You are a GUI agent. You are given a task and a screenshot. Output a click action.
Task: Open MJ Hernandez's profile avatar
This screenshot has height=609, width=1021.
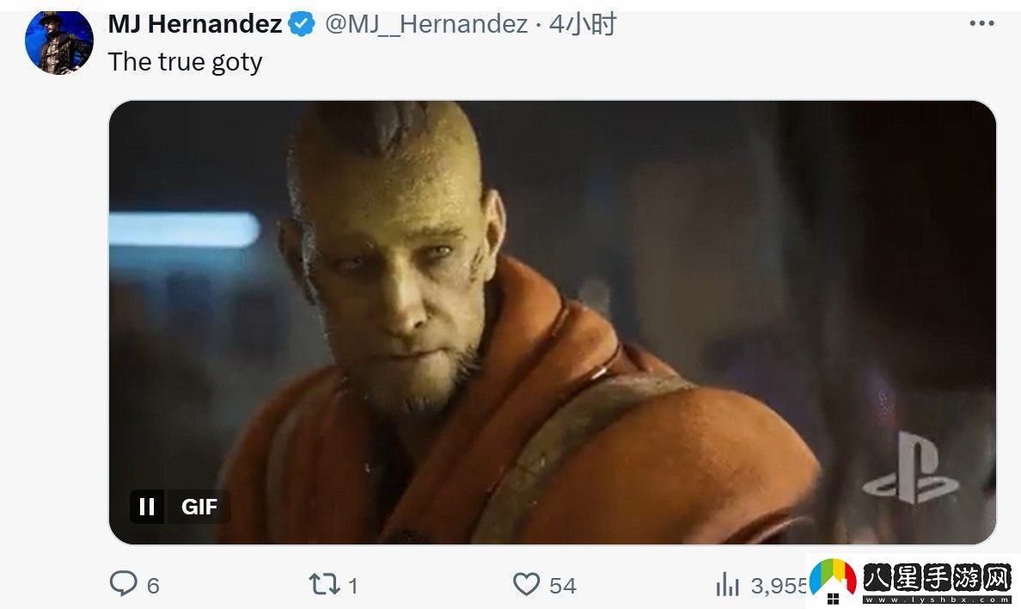click(58, 42)
